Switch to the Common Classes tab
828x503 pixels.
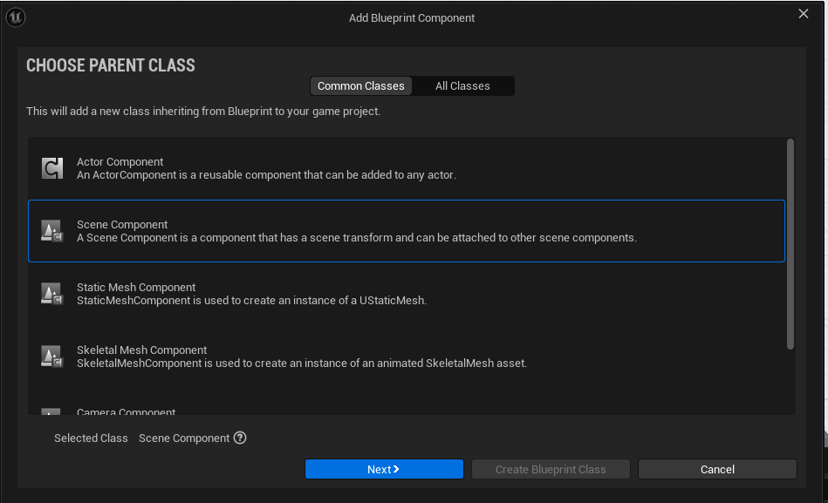tap(360, 86)
